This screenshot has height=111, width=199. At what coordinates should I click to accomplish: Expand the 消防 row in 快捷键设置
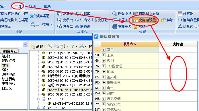coord(104,93)
